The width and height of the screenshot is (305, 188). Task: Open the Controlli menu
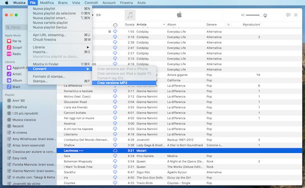(91, 2)
